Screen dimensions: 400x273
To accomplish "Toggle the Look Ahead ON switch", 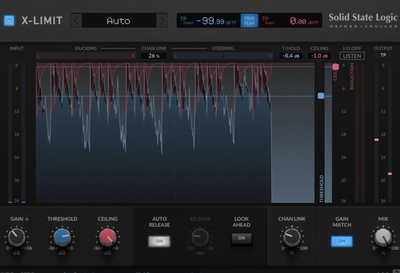I will (x=242, y=238).
